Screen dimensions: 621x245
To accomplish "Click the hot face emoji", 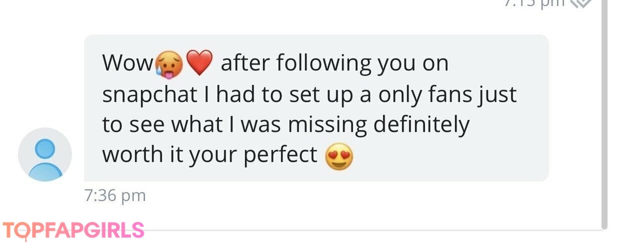I will pyautogui.click(x=168, y=63).
